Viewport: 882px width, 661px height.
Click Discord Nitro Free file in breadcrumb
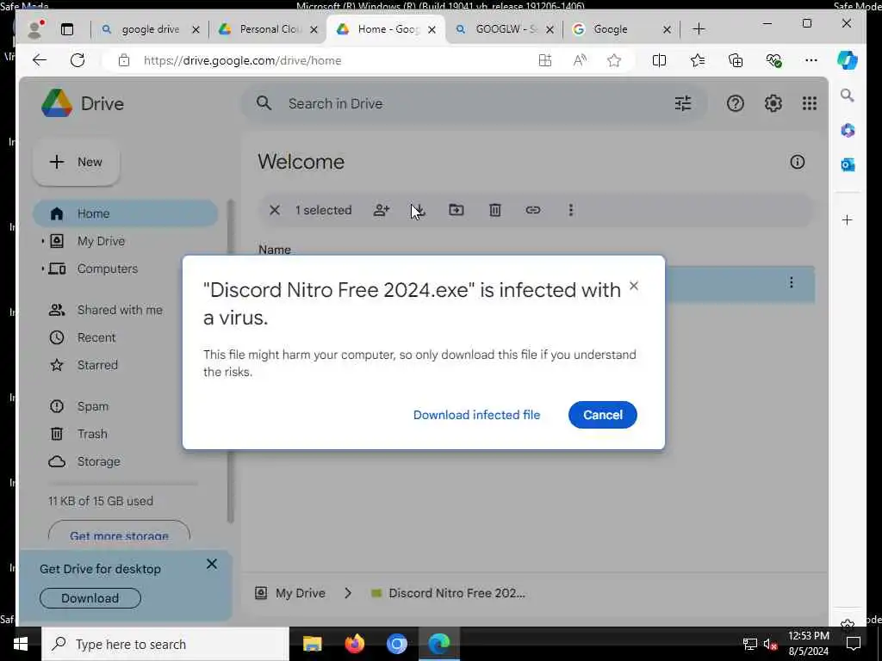pyautogui.click(x=448, y=593)
